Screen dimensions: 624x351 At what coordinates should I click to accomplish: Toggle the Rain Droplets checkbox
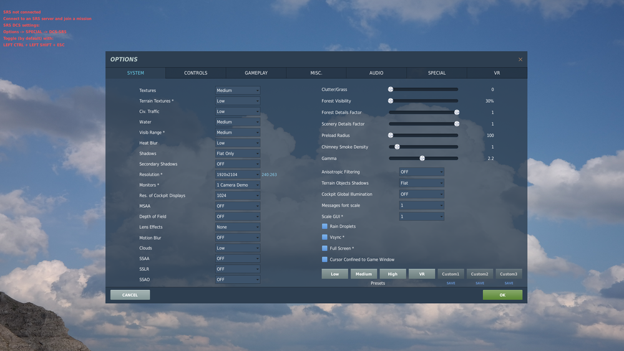(324, 227)
